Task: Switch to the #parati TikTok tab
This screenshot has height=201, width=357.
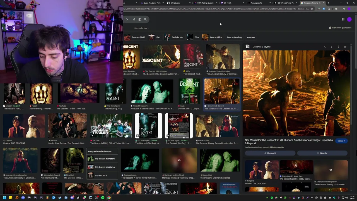Action: (x=286, y=3)
